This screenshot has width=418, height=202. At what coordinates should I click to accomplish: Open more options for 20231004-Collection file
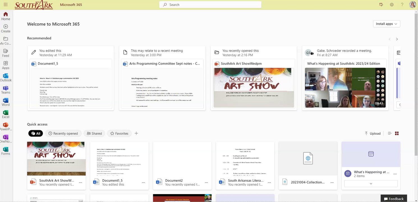pos(332,182)
